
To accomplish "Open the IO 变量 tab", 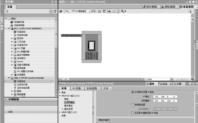I will (77, 88).
